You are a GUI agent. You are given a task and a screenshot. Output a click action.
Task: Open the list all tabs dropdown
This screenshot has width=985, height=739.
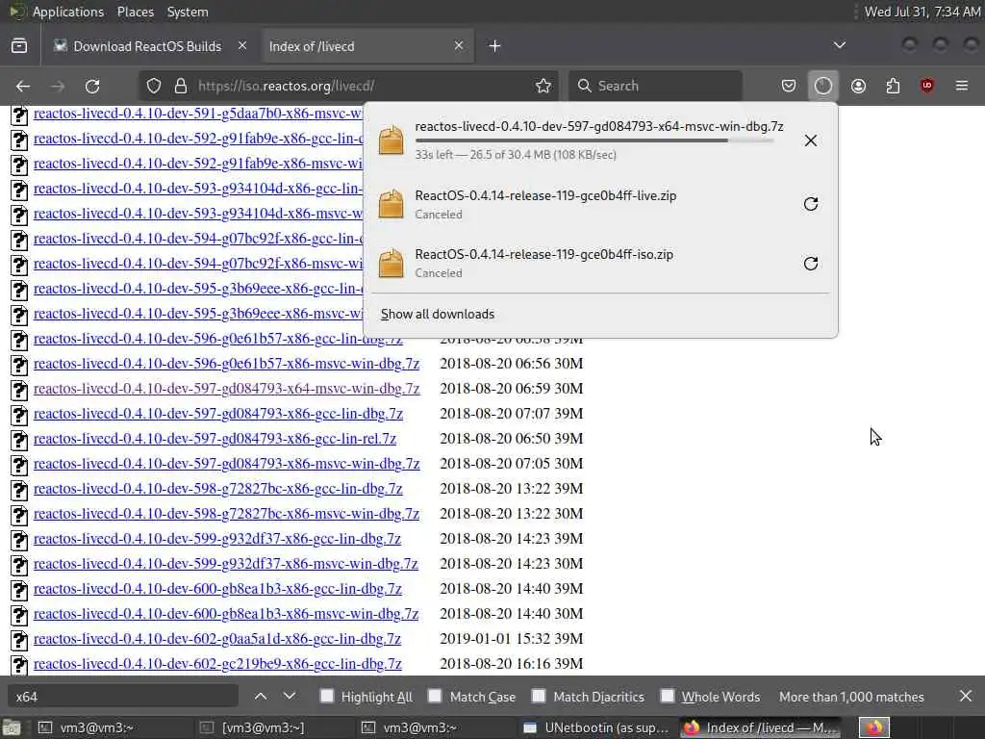tap(839, 45)
